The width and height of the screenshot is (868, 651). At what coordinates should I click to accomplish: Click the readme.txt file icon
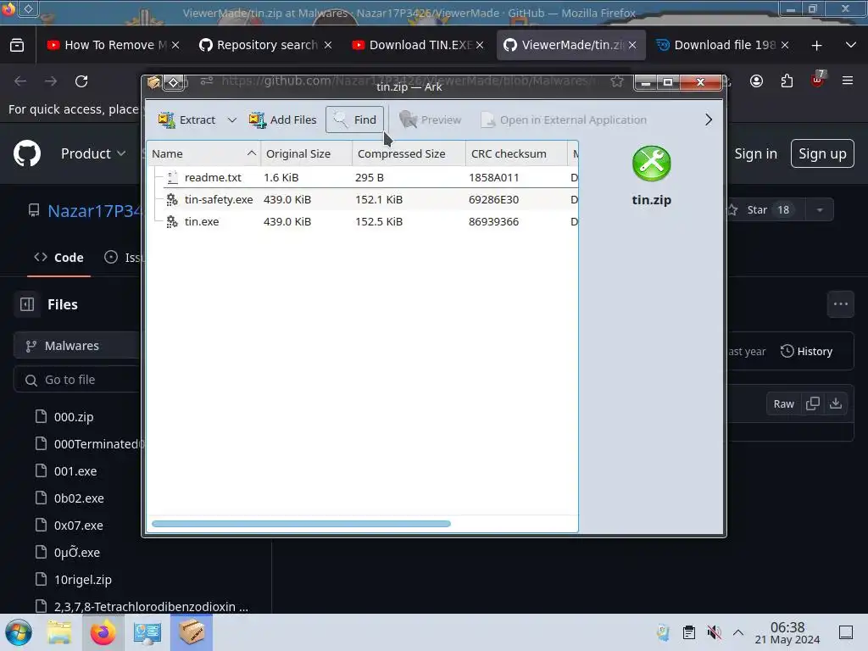point(172,177)
